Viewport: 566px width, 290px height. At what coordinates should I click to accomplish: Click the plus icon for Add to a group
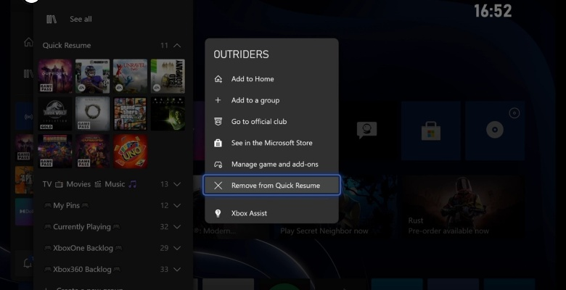(218, 100)
